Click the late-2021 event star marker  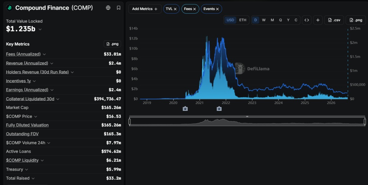pyautogui.click(x=219, y=109)
